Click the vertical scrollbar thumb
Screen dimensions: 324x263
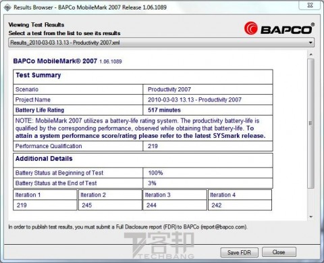point(310,123)
